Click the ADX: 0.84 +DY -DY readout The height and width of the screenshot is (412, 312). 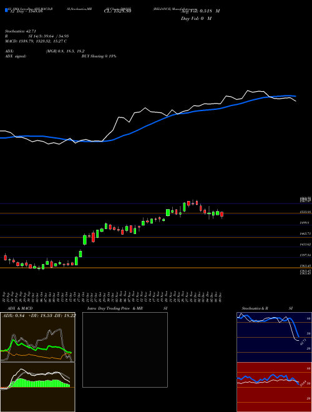pos(39,315)
